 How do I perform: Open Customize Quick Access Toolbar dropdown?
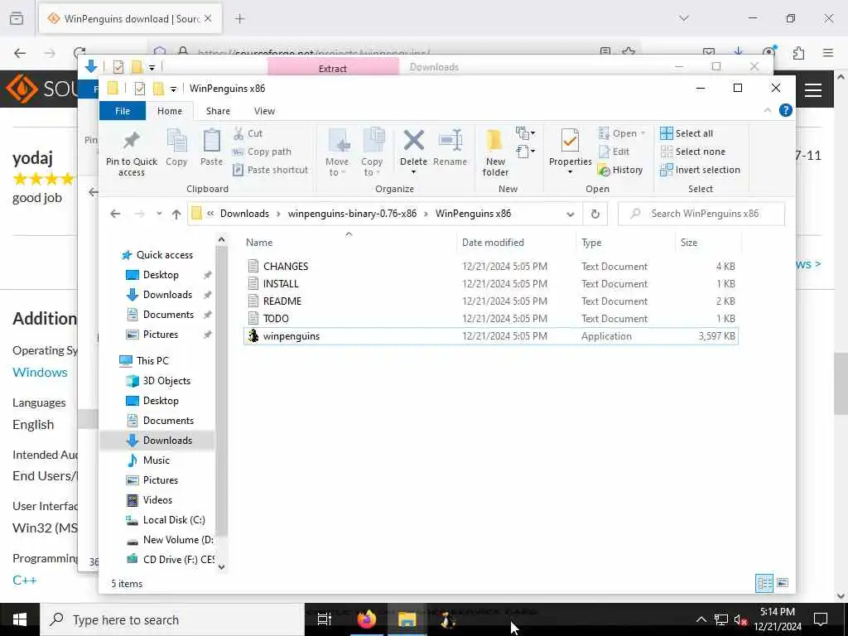[173, 89]
